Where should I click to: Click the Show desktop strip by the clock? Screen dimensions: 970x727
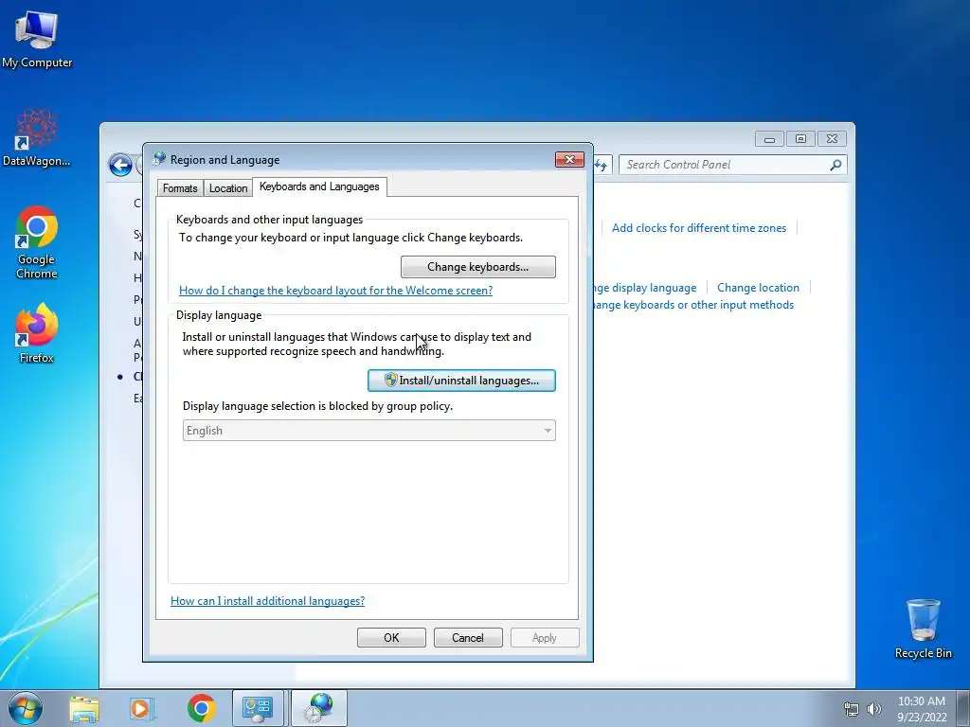(963, 708)
